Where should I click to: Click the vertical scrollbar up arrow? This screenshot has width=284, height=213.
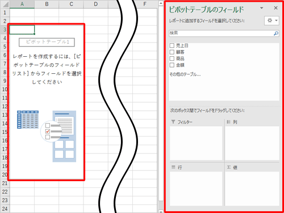161,3
